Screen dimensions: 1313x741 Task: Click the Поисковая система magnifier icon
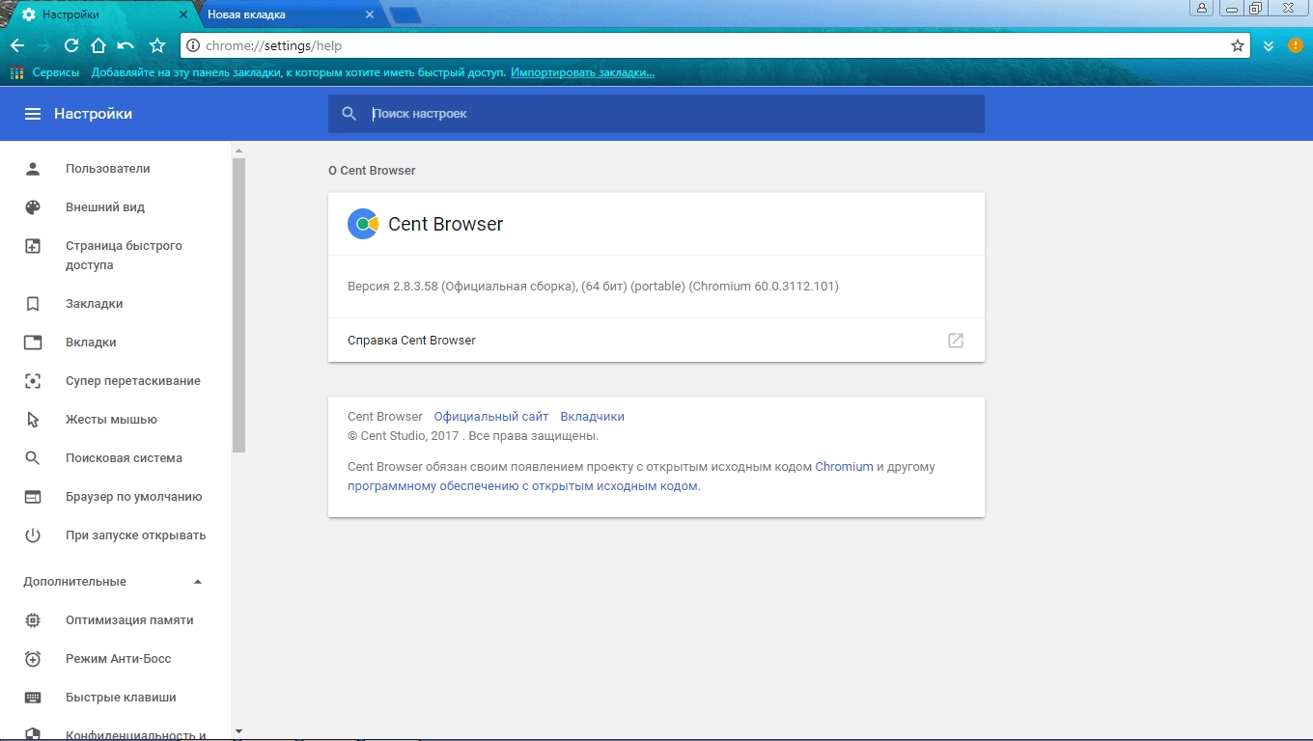pyautogui.click(x=33, y=458)
